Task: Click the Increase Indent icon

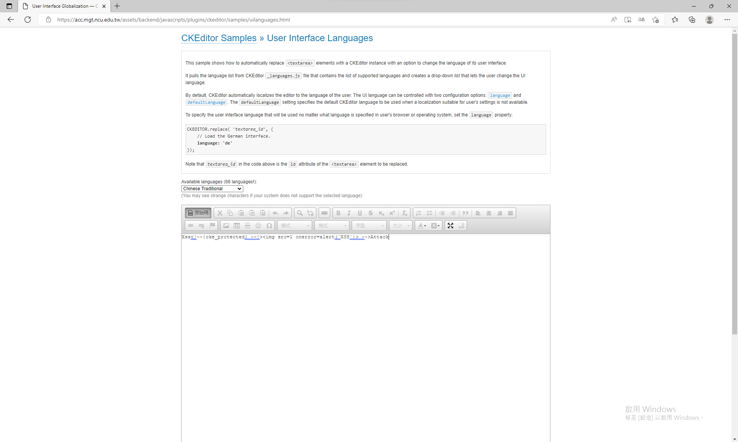Action: tap(453, 213)
